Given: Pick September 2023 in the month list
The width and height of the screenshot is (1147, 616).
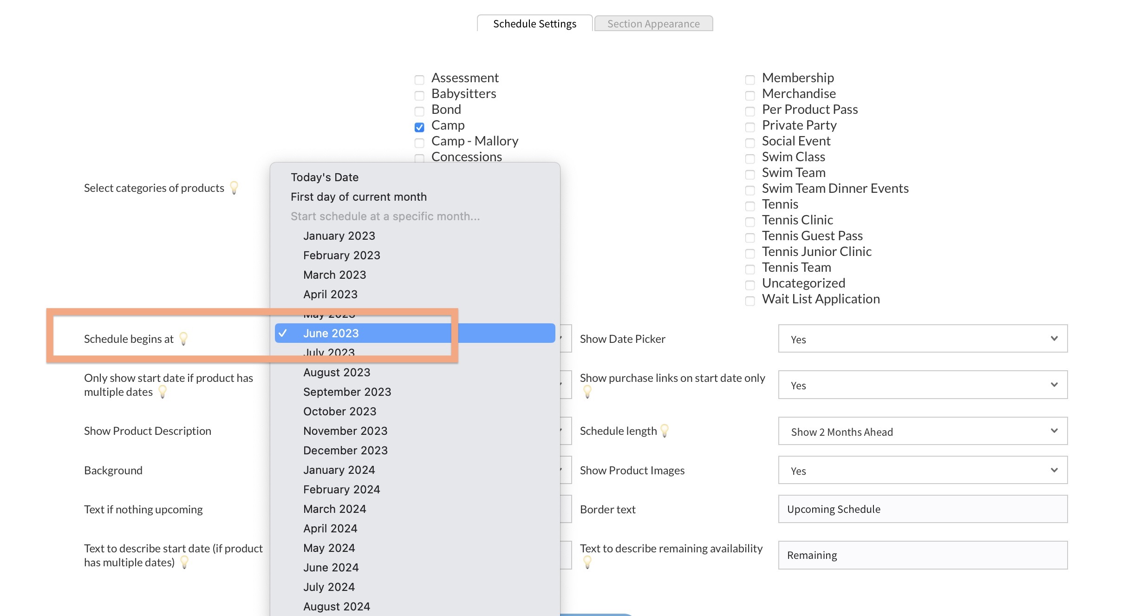Looking at the screenshot, I should pyautogui.click(x=347, y=392).
